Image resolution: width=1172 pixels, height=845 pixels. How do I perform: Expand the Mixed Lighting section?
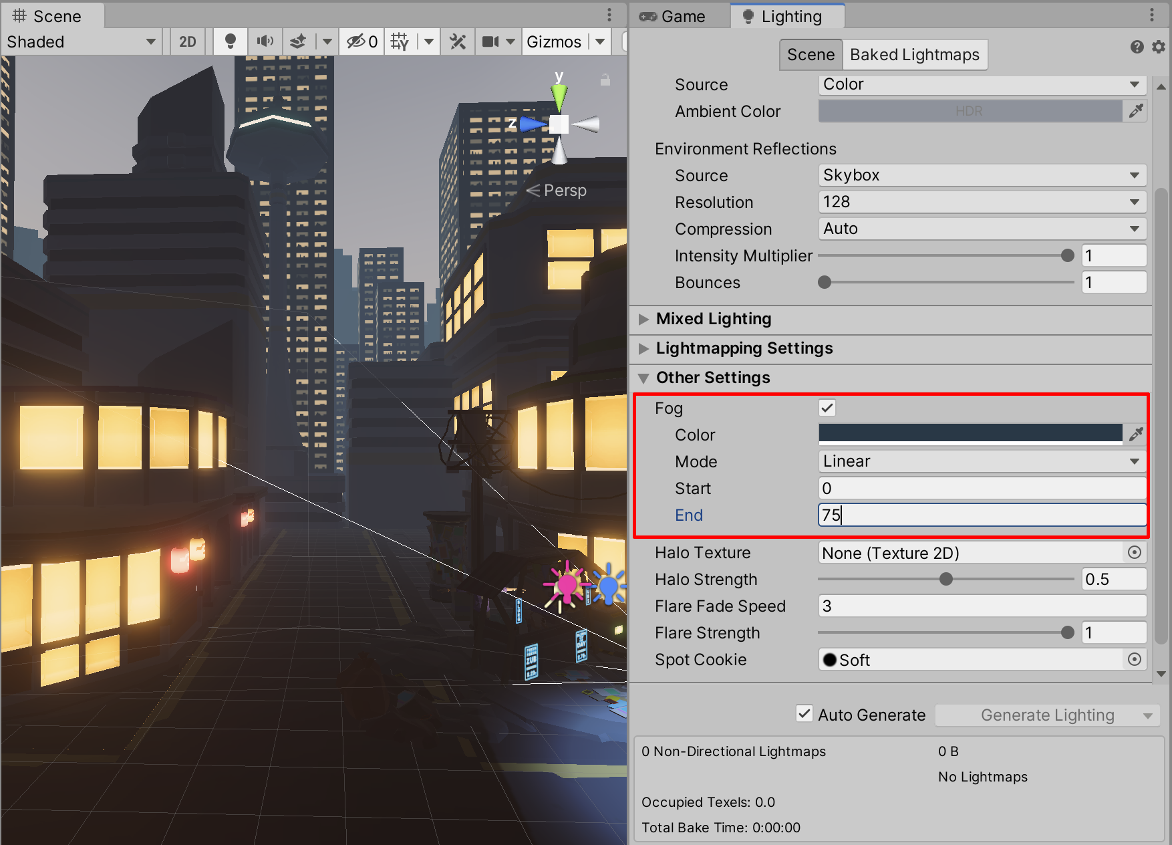coord(713,319)
